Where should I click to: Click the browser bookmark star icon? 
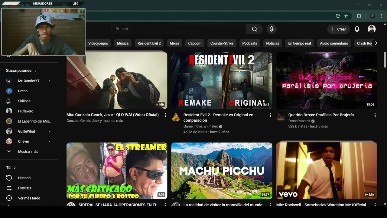[346, 16]
